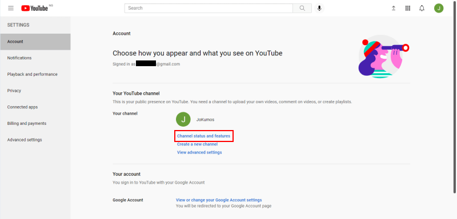Click the 'Your YouTube channel' heading
This screenshot has height=219, width=457.
coord(136,94)
